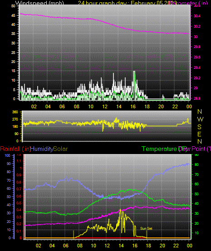
Task: Click the 30.4 barometer axis value
Action: click(x=197, y=16)
